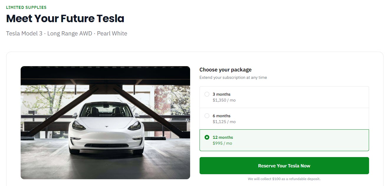Screen dimensions: 390x186
Task: Click the $100 refundable deposit note
Action: [284, 179]
